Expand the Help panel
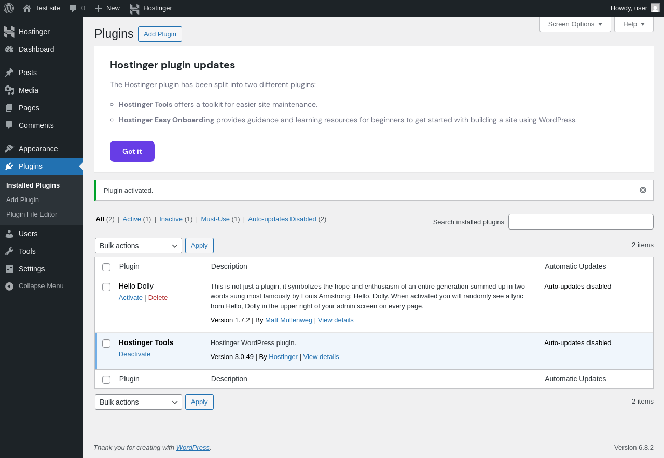This screenshot has height=458, width=664. click(633, 24)
